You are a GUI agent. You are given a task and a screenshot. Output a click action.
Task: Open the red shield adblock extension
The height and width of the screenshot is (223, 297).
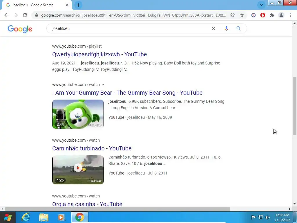pyautogui.click(x=263, y=15)
